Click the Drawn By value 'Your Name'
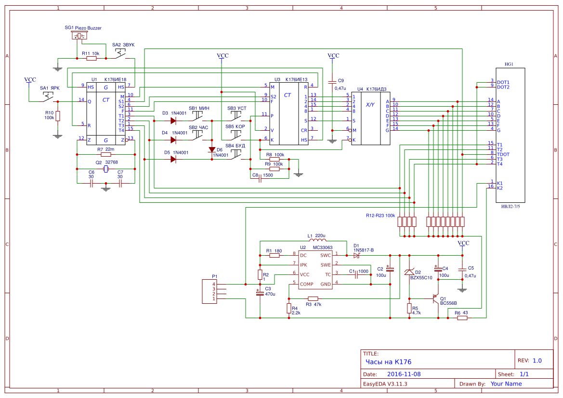 click(506, 384)
